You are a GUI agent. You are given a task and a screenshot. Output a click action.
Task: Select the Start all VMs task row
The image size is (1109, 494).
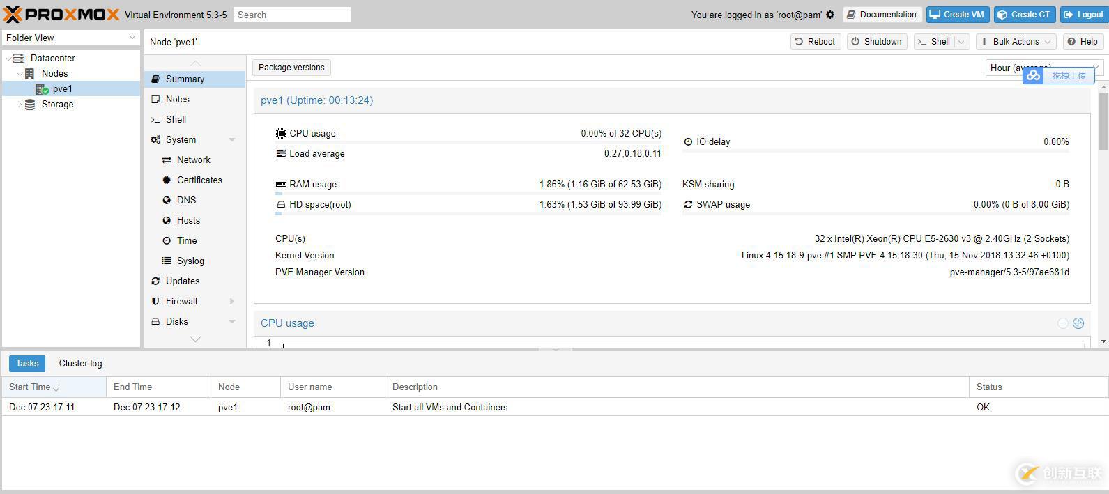click(x=554, y=407)
